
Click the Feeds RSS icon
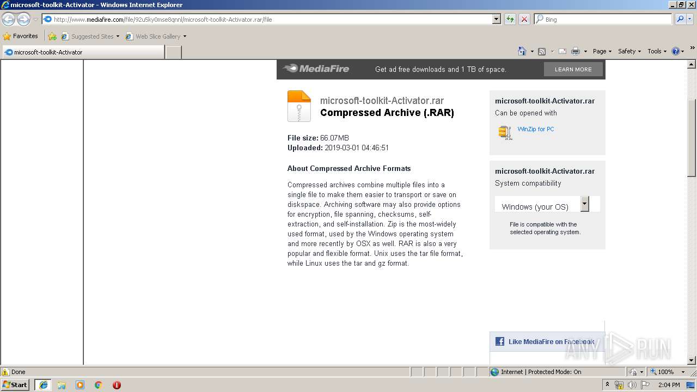coord(542,51)
